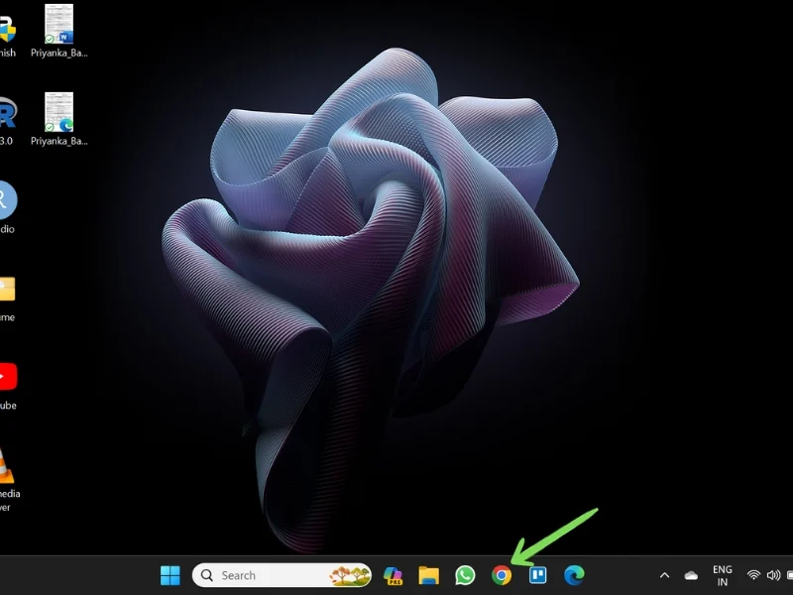Open File Explorer from the taskbar
The image size is (793, 595).
(x=428, y=575)
